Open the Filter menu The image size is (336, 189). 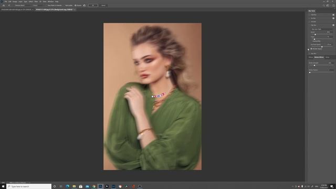tap(36, 2)
